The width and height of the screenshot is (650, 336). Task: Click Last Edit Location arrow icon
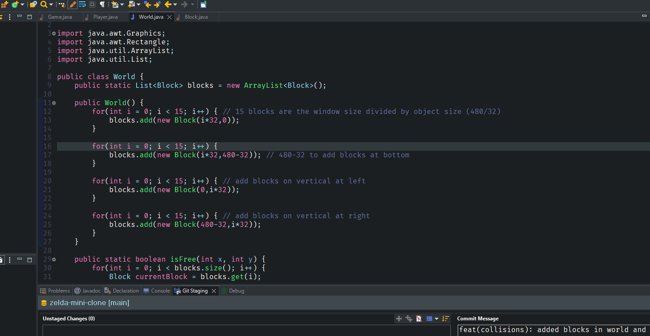click(147, 4)
